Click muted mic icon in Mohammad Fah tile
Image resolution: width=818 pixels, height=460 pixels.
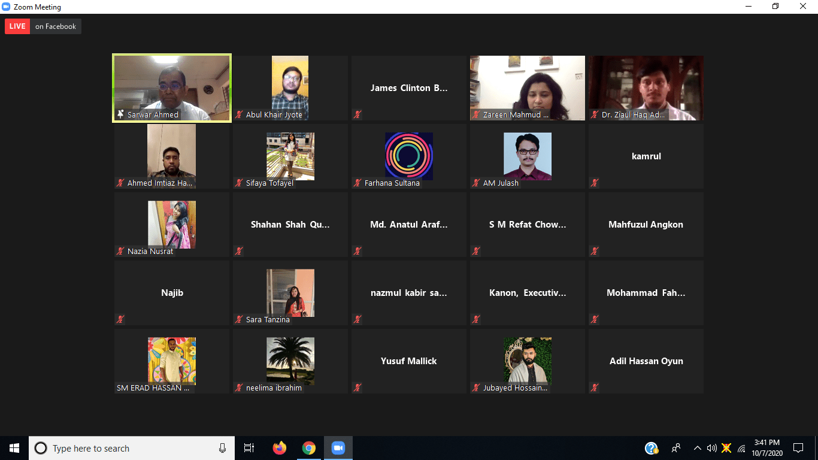pos(595,319)
